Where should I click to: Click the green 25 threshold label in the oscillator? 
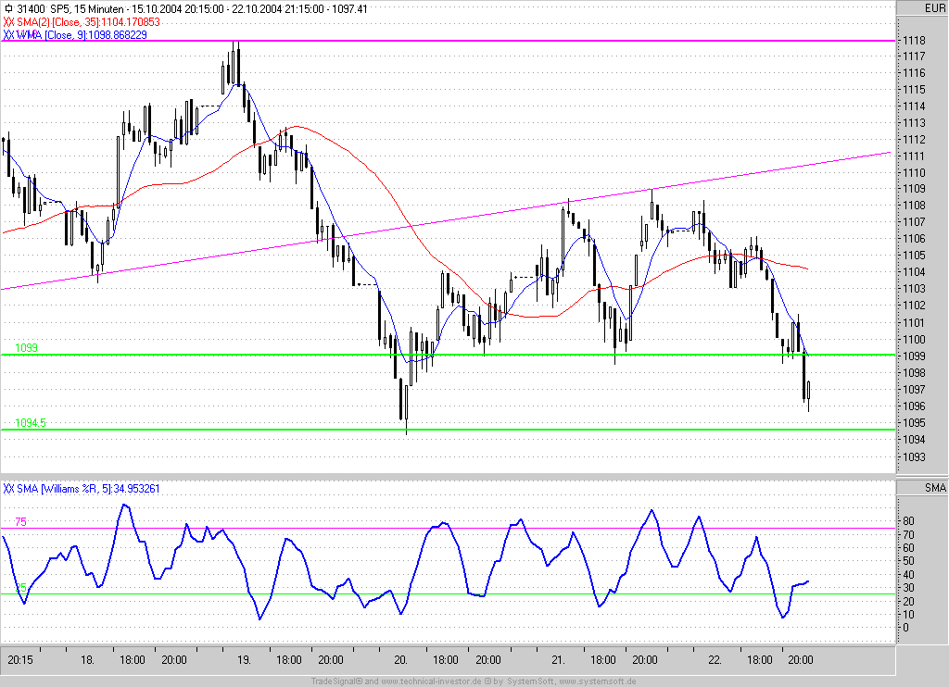coord(21,587)
